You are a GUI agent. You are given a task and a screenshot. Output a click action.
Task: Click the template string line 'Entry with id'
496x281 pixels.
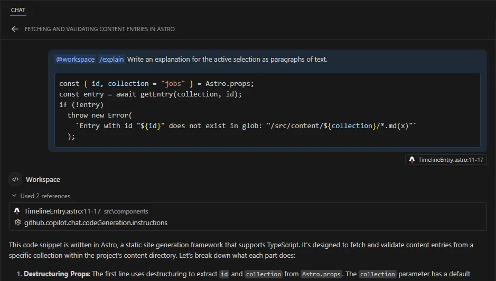246,125
